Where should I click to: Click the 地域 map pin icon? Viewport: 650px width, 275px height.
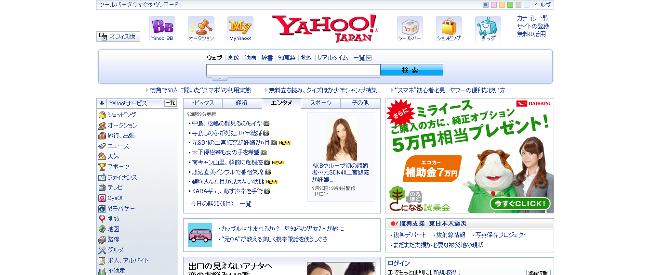tap(102, 219)
